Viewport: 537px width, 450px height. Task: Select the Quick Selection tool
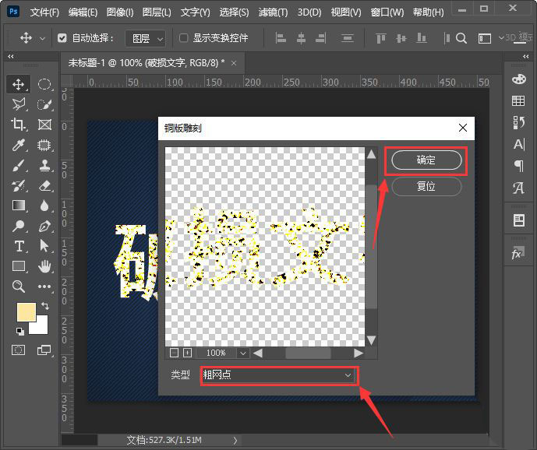44,104
